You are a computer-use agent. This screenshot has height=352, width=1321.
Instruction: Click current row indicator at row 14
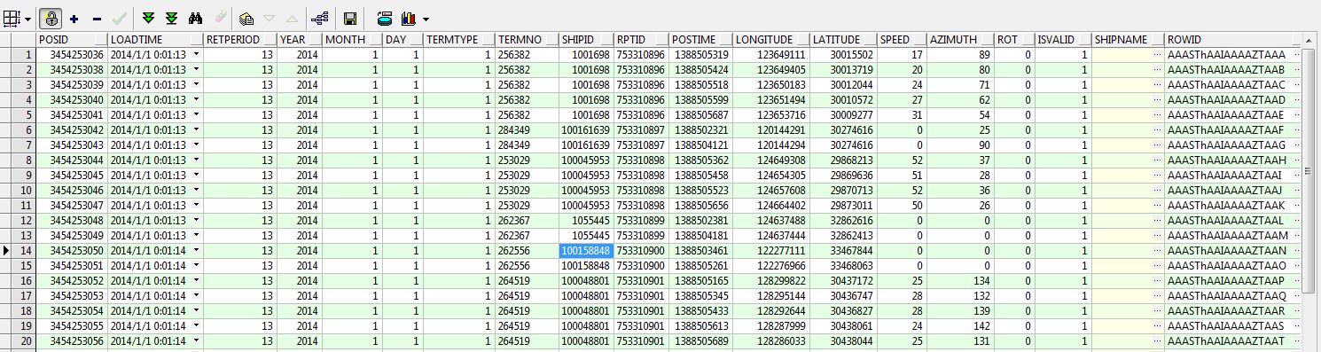[x=6, y=251]
